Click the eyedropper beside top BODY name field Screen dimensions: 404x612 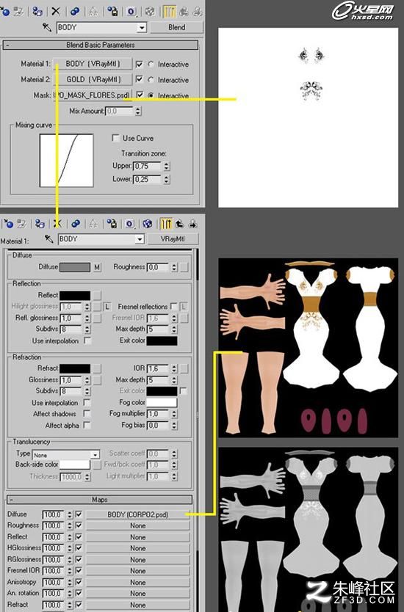coord(46,27)
